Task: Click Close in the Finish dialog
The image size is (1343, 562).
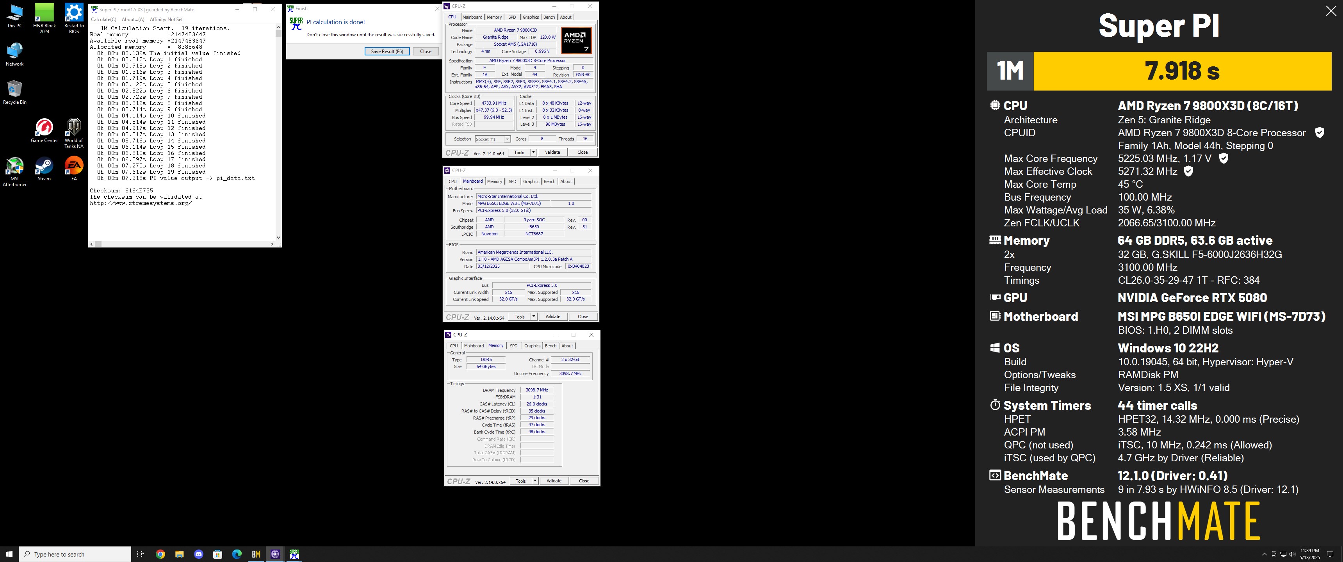Action: click(426, 52)
